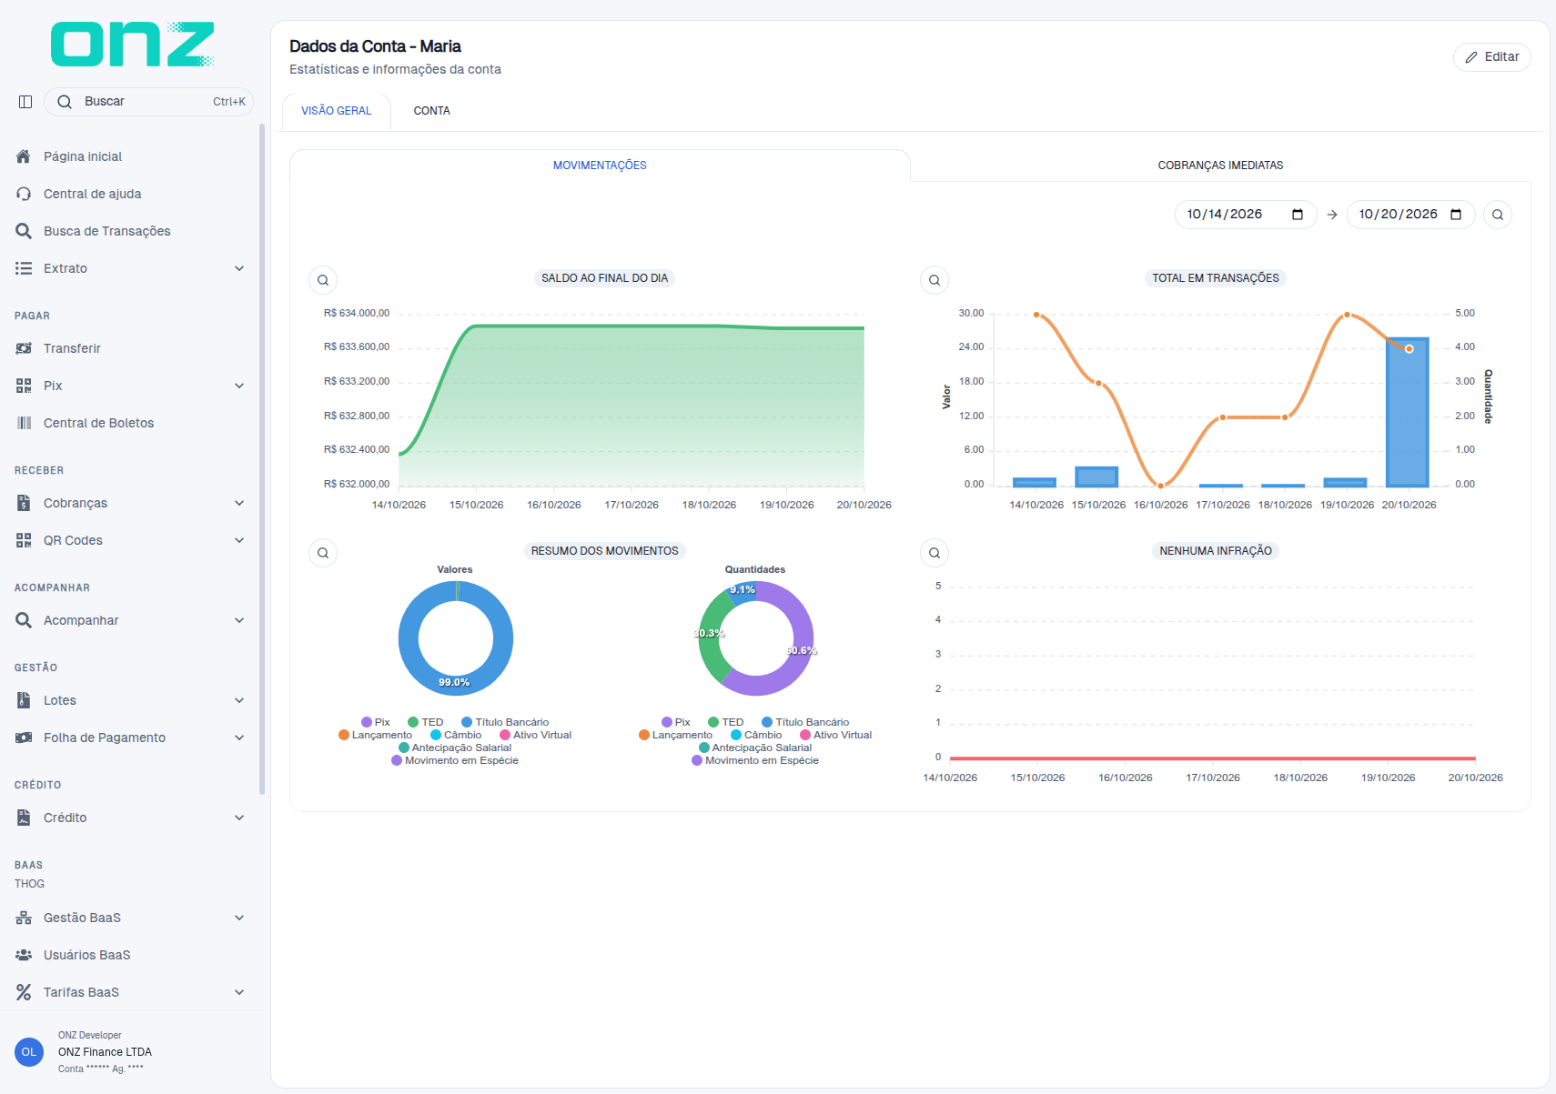The image size is (1556, 1094).
Task: Select the VISÃO GERAL tab
Action: 337,111
